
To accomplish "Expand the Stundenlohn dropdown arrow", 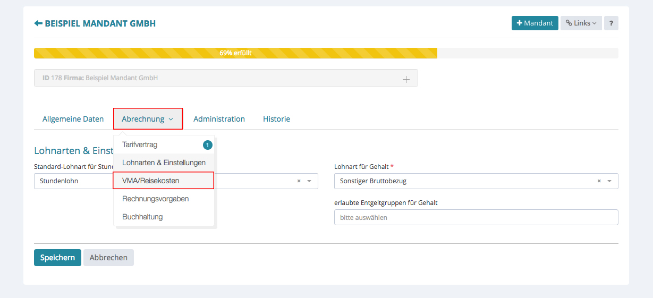I will click(x=309, y=181).
